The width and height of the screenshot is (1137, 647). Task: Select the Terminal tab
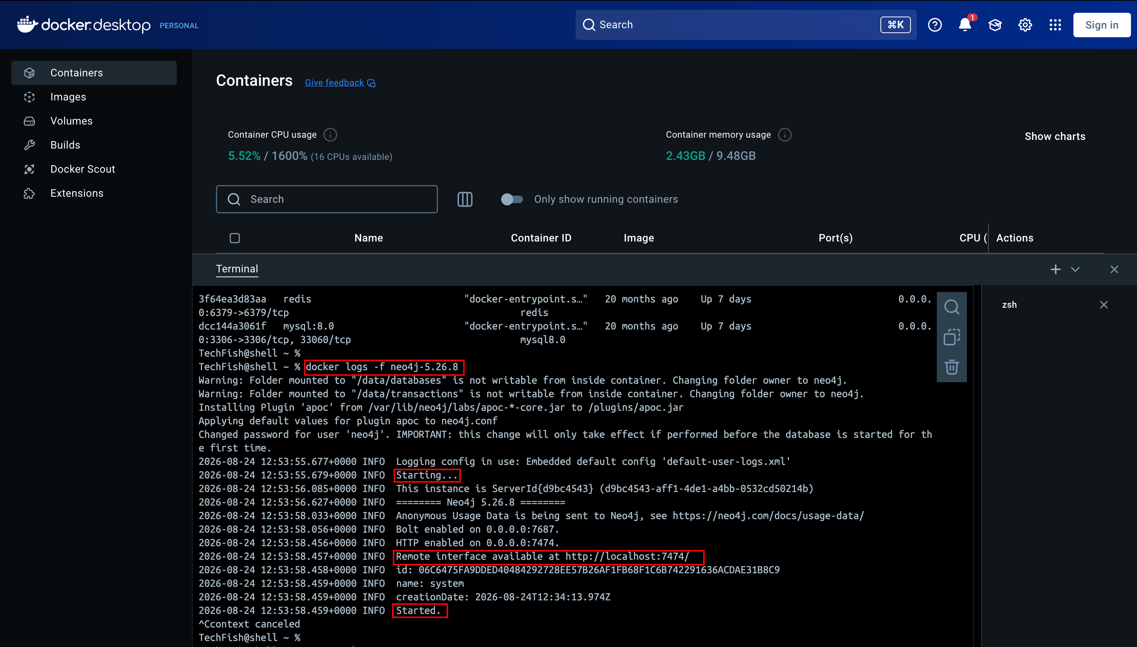tap(237, 269)
